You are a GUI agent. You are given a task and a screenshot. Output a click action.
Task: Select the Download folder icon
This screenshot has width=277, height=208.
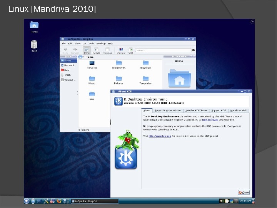145,63
